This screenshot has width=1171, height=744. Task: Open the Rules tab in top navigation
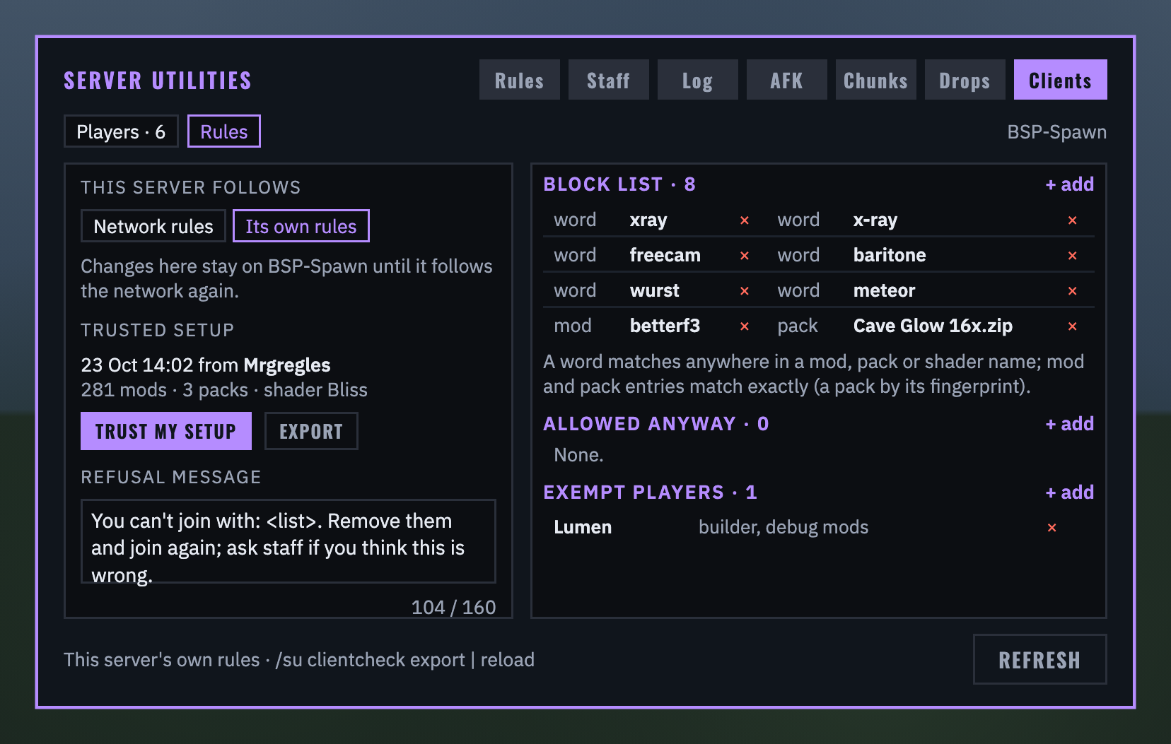coord(520,80)
